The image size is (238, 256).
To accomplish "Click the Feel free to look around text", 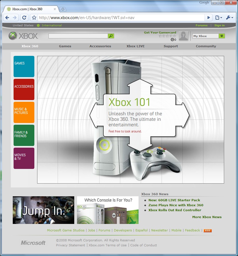I will [125, 131].
